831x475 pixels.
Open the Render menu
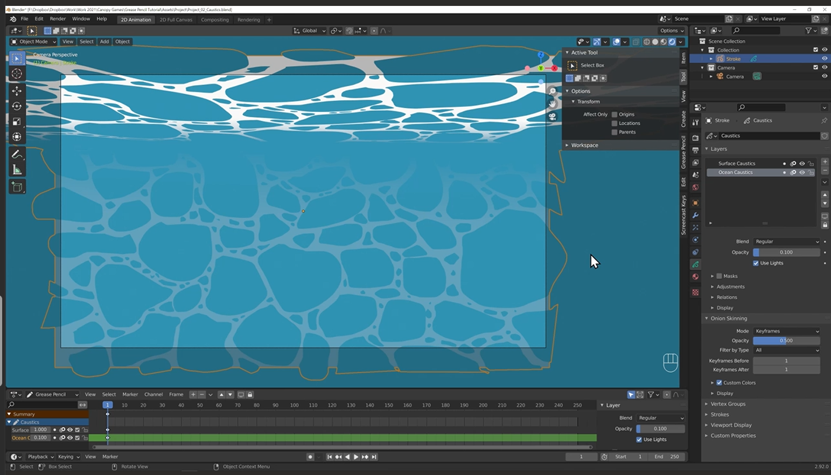tap(58, 19)
